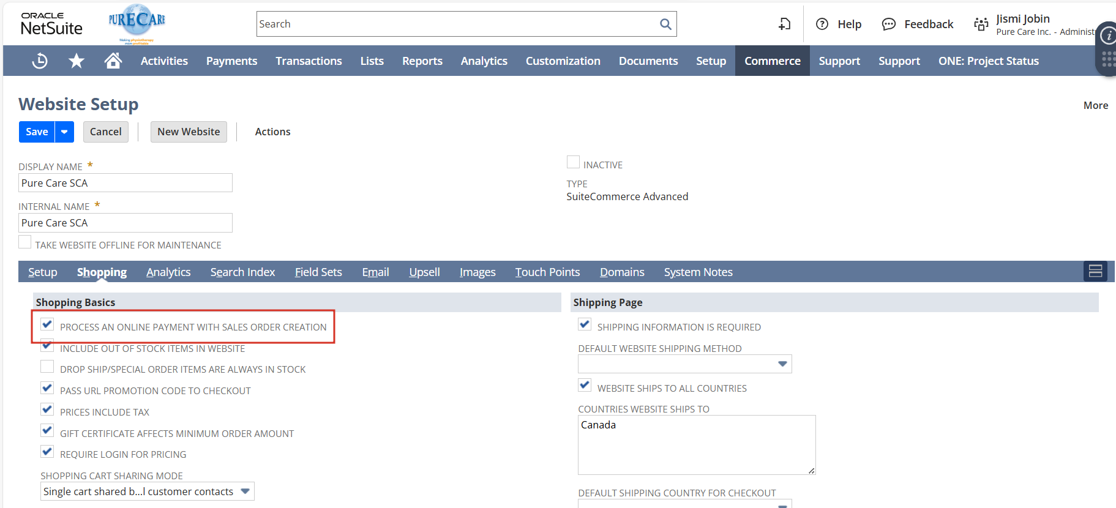Click the Help question mark icon
Screen dimensions: 1116x508
pos(822,24)
